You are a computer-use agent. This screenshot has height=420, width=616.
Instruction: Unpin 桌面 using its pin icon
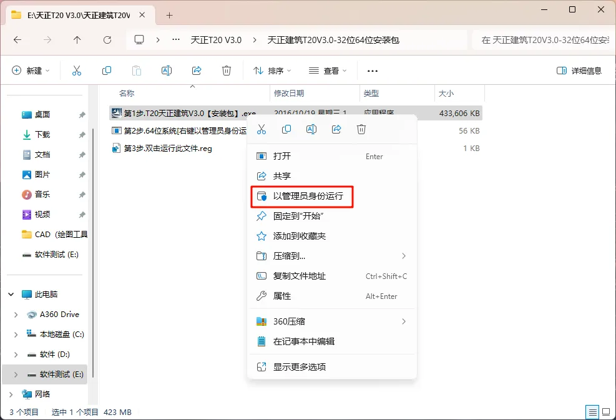pos(82,115)
